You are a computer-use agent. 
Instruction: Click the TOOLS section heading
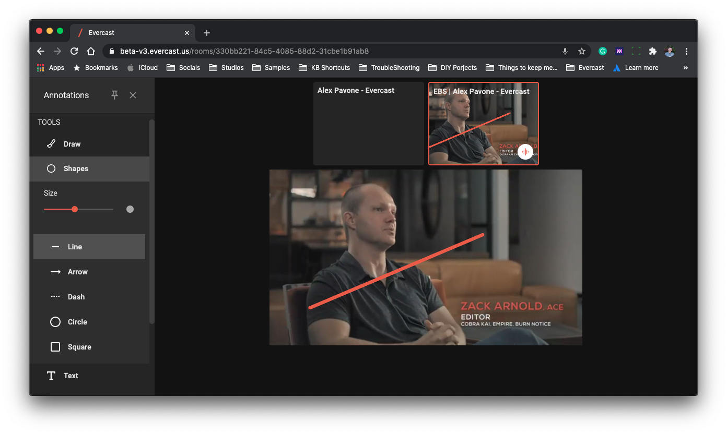click(x=49, y=122)
